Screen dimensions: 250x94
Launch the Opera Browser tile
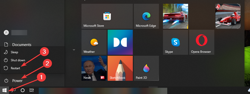coord(201,42)
